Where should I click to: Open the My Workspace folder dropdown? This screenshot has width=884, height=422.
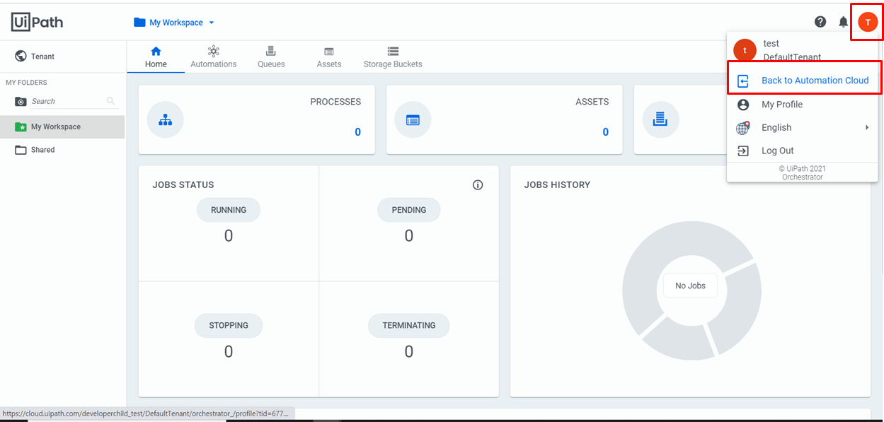point(175,23)
